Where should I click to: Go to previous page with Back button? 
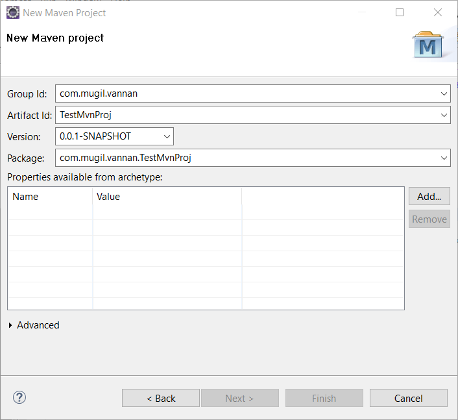(x=161, y=398)
